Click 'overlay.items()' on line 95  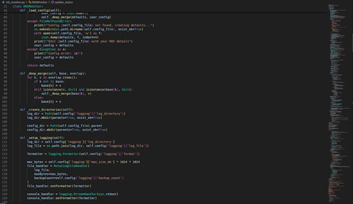(62, 78)
